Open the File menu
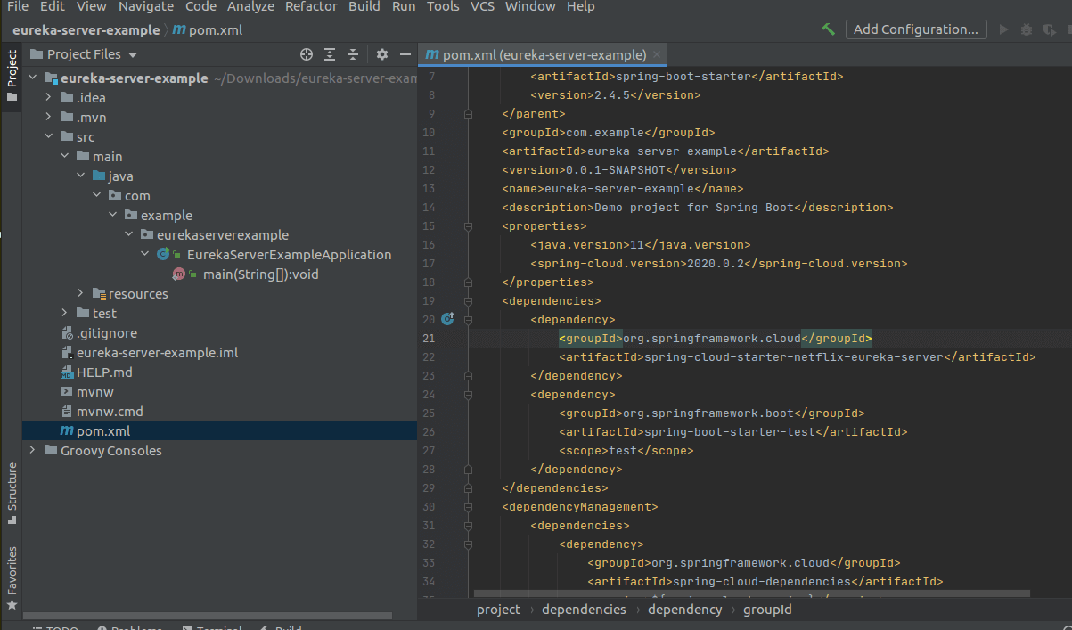The image size is (1072, 630). point(17,7)
